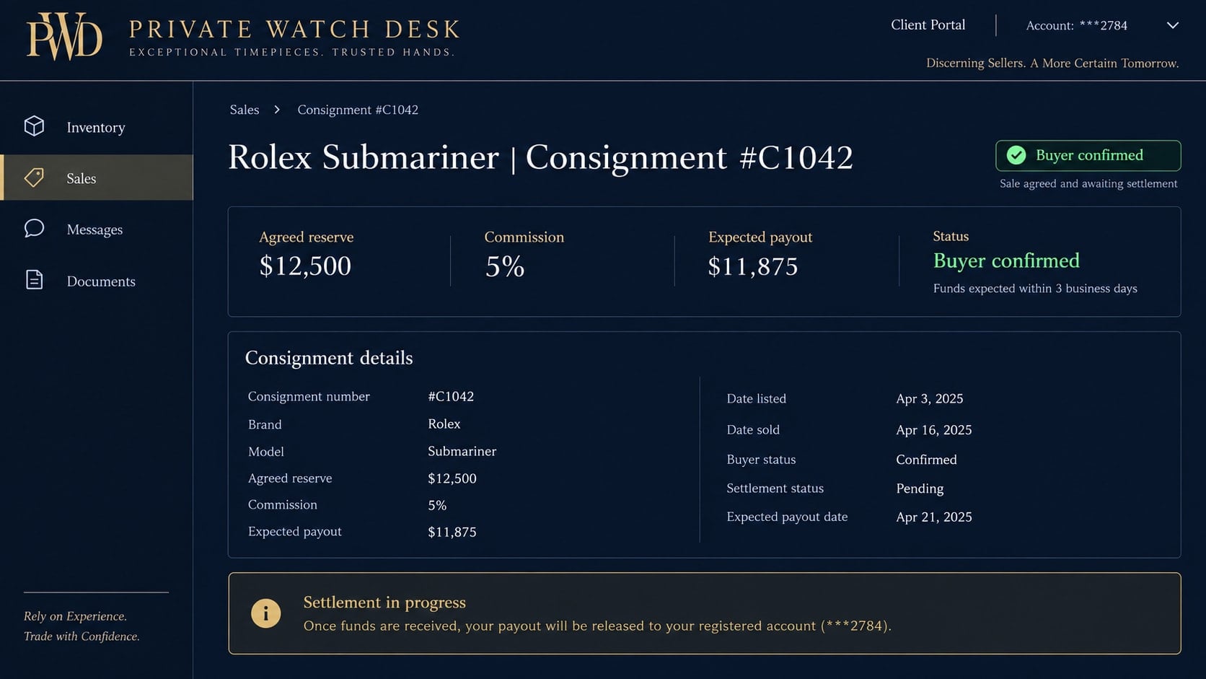Select the Sales sidebar item
The height and width of the screenshot is (679, 1206).
(x=97, y=178)
